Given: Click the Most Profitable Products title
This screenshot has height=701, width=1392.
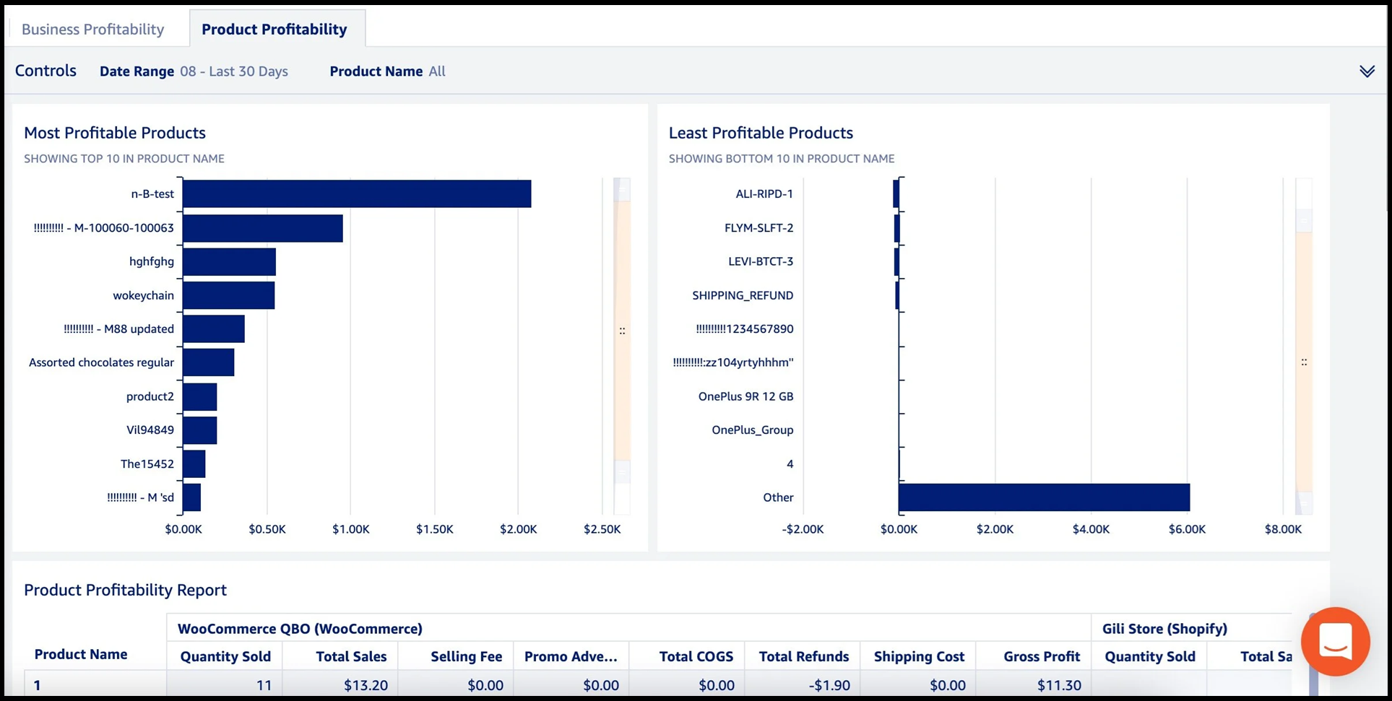Looking at the screenshot, I should 115,133.
